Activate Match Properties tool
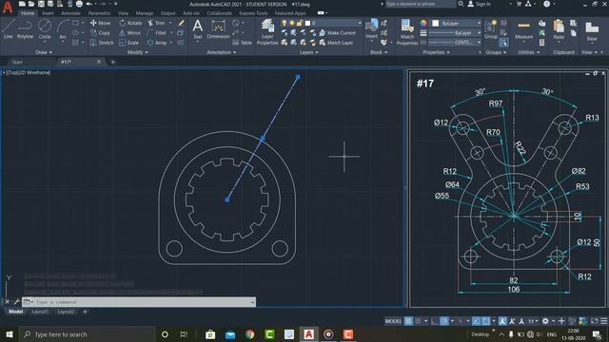The height and width of the screenshot is (342, 609). pyautogui.click(x=407, y=31)
